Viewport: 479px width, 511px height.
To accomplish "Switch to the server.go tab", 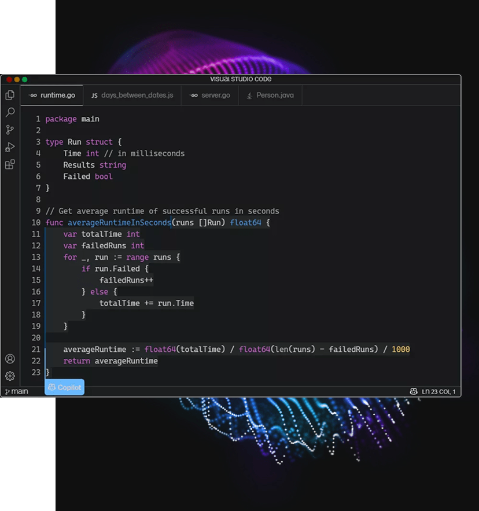I will [210, 95].
